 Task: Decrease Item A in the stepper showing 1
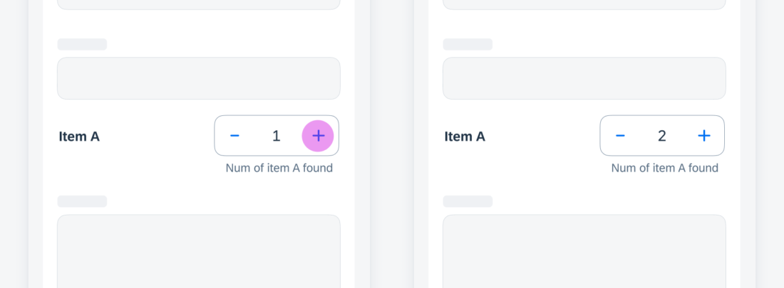(234, 136)
